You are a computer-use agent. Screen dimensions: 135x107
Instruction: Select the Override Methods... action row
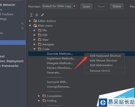click(82, 54)
